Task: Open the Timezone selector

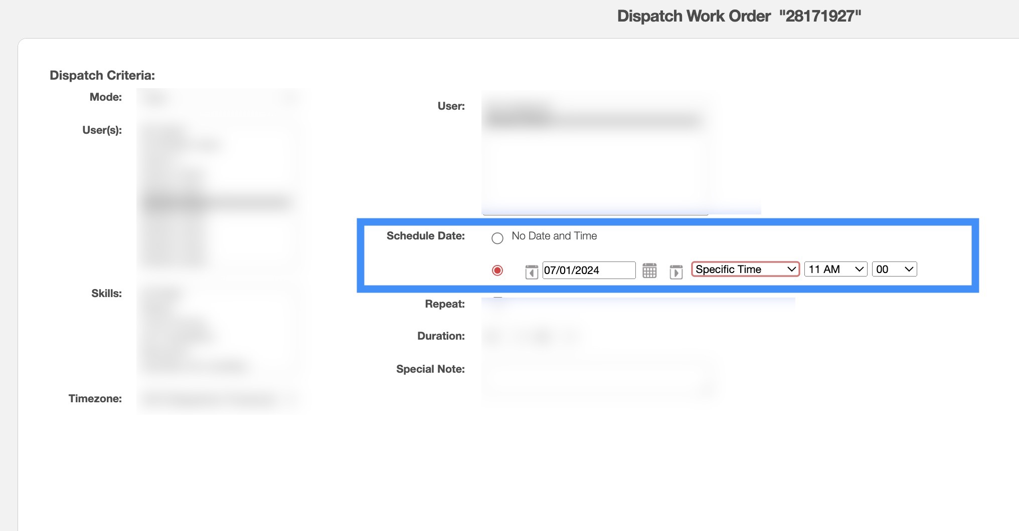Action: pos(220,399)
